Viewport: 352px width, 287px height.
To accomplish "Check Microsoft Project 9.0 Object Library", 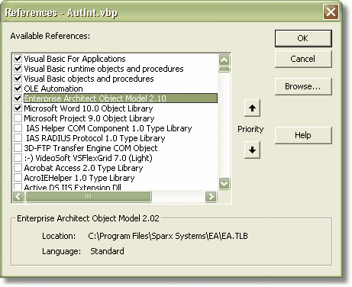I will tap(18, 118).
